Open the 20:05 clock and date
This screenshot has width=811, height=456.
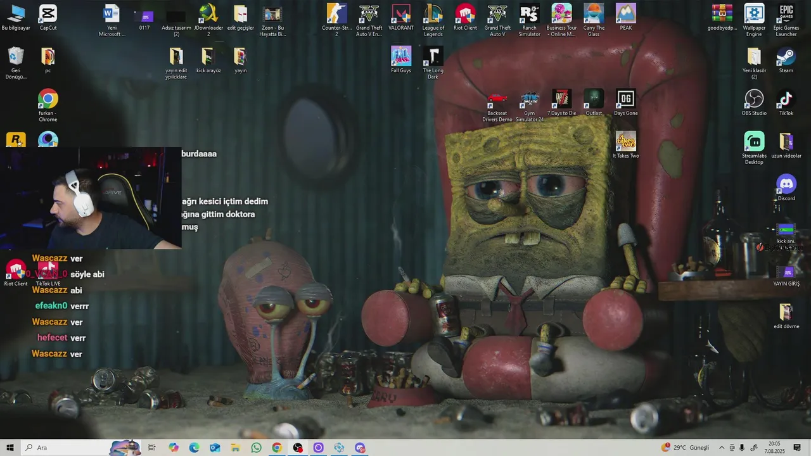[774, 448]
